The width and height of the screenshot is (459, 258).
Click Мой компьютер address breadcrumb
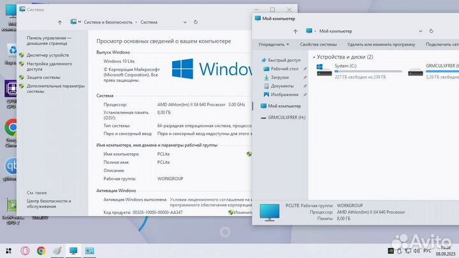(x=335, y=31)
